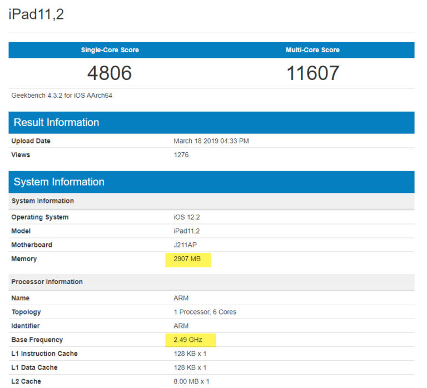Click the Base Frequency label

(x=37, y=340)
